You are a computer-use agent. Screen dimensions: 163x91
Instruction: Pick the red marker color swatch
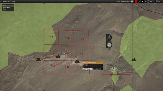tap(136, 2)
